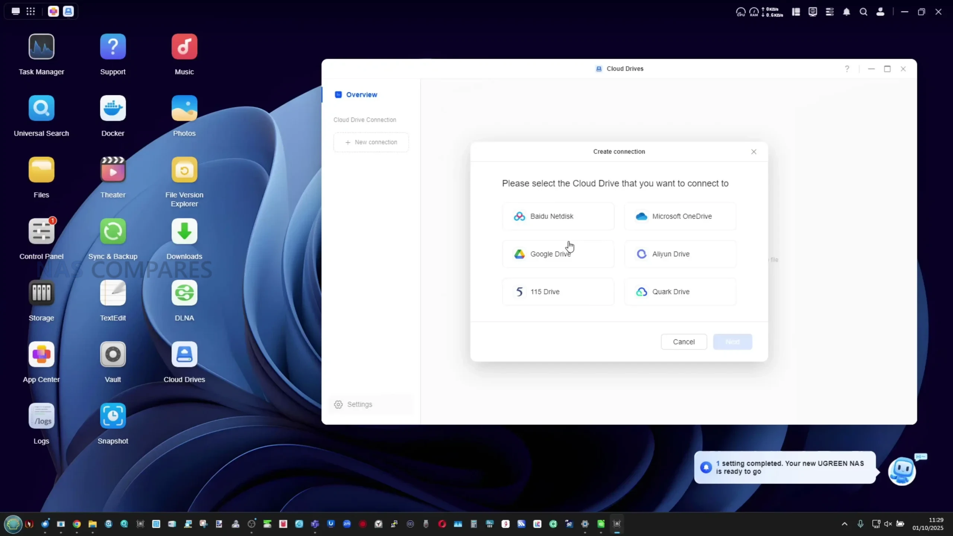The image size is (953, 536).
Task: Choose Baidu Netdisk option
Action: click(x=558, y=216)
